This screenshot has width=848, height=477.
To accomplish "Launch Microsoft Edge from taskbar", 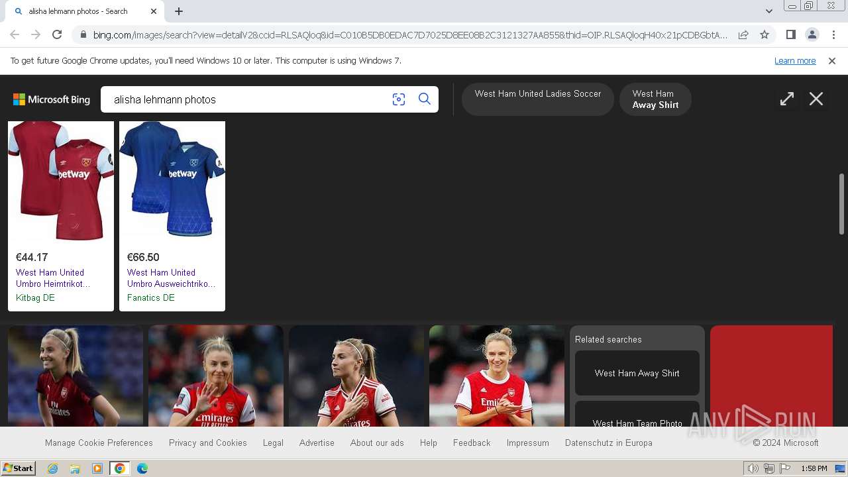I will 142,468.
